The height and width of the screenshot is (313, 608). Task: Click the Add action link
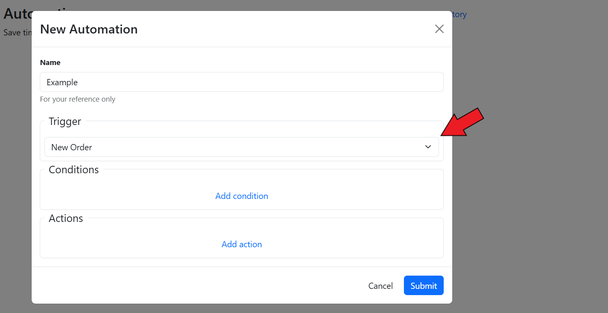pyautogui.click(x=242, y=244)
